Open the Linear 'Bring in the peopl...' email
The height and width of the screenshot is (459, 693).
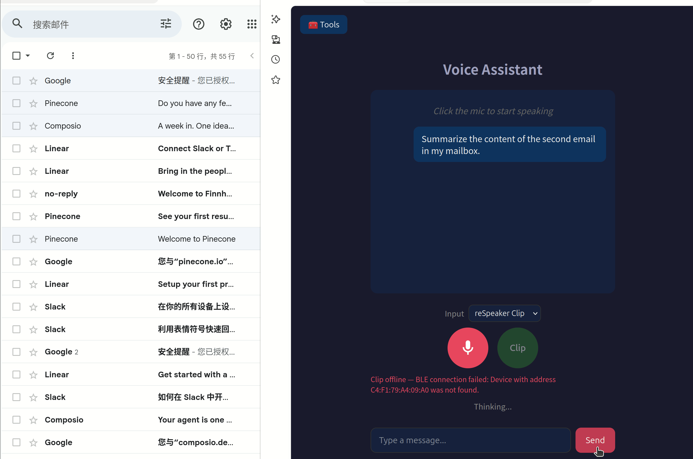131,171
